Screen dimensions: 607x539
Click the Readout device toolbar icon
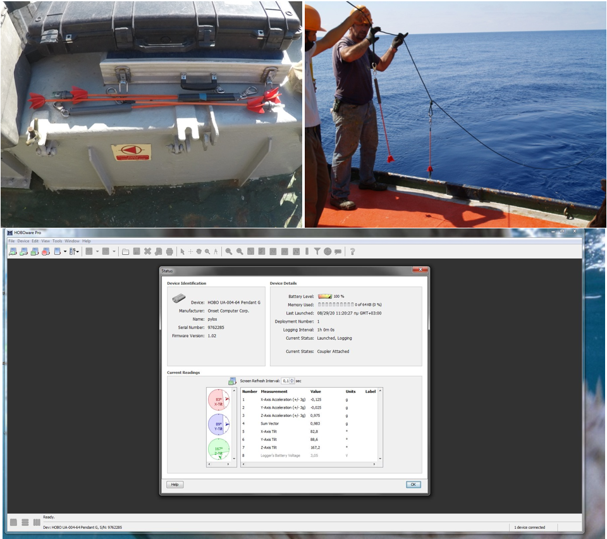point(23,252)
